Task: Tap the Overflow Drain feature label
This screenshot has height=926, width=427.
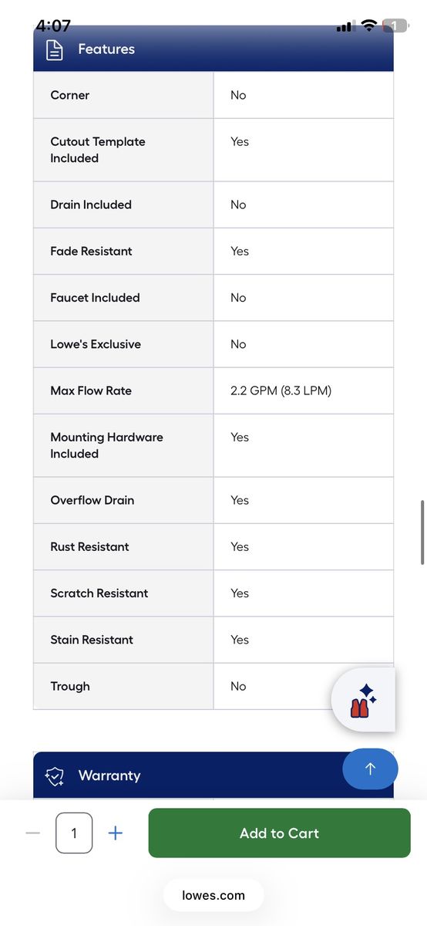Action: pyautogui.click(x=92, y=500)
